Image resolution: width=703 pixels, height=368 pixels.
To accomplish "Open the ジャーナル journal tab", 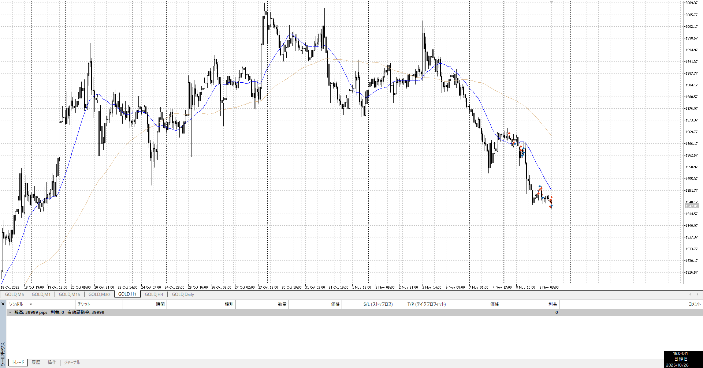I will point(72,363).
